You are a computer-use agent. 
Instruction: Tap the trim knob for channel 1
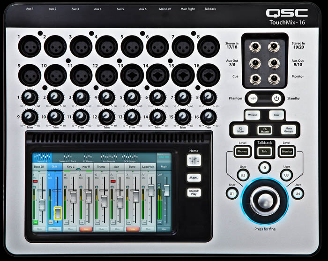(30, 97)
